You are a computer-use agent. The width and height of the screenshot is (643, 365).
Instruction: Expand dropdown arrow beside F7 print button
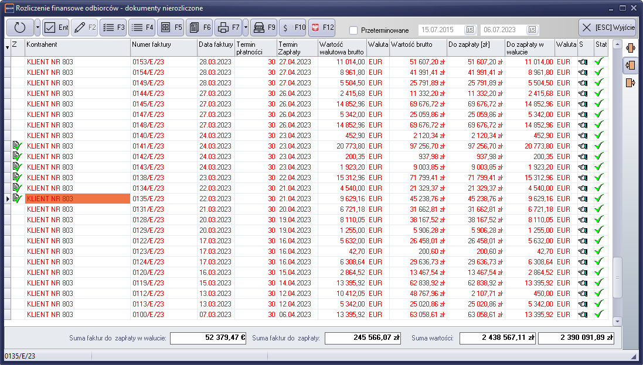[x=246, y=27]
